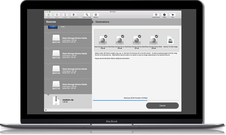Deselect the fourth Mass Storage destination checkmark
226x135 pixels.
pos(156,36)
